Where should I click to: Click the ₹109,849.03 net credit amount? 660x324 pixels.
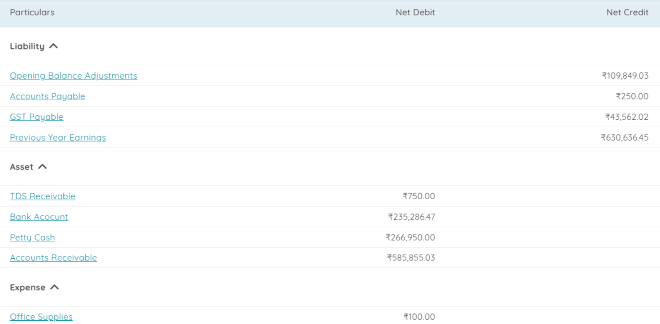[625, 76]
